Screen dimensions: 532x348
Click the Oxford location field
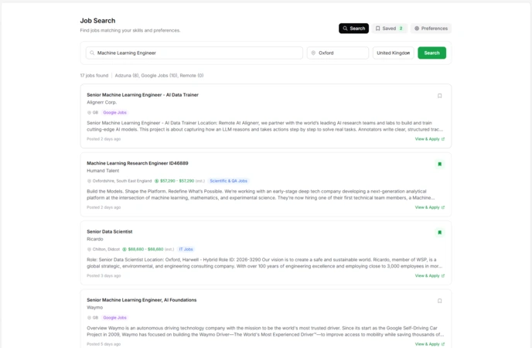point(338,53)
